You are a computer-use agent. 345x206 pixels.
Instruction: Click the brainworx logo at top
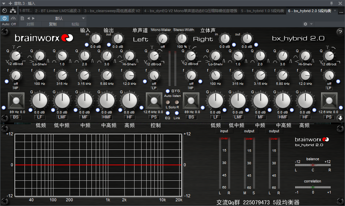coord(44,38)
